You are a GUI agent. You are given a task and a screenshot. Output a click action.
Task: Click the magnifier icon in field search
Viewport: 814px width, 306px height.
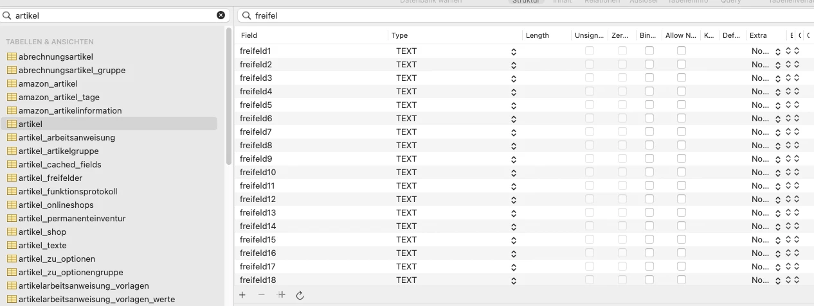tap(246, 15)
